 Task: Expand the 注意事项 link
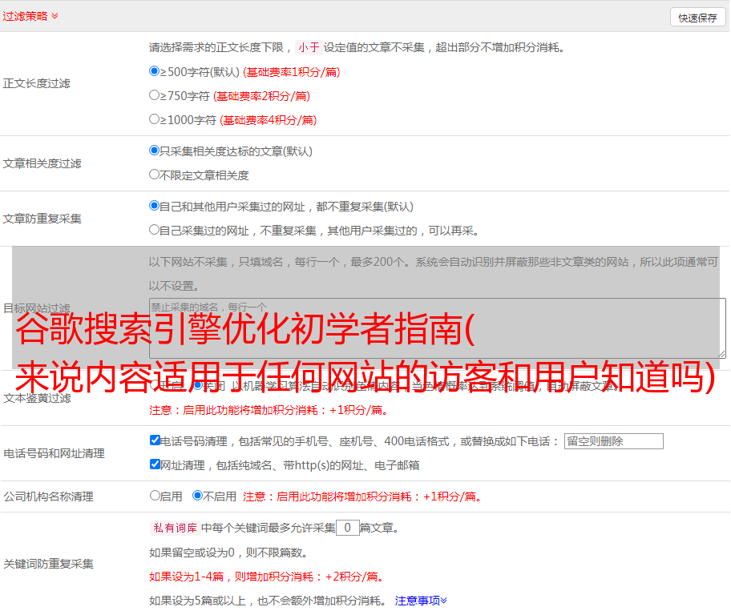click(x=421, y=601)
